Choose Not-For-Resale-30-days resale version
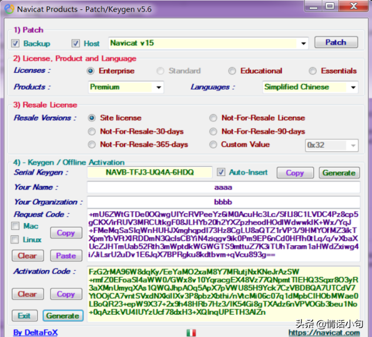372x337 pixels. [92, 132]
